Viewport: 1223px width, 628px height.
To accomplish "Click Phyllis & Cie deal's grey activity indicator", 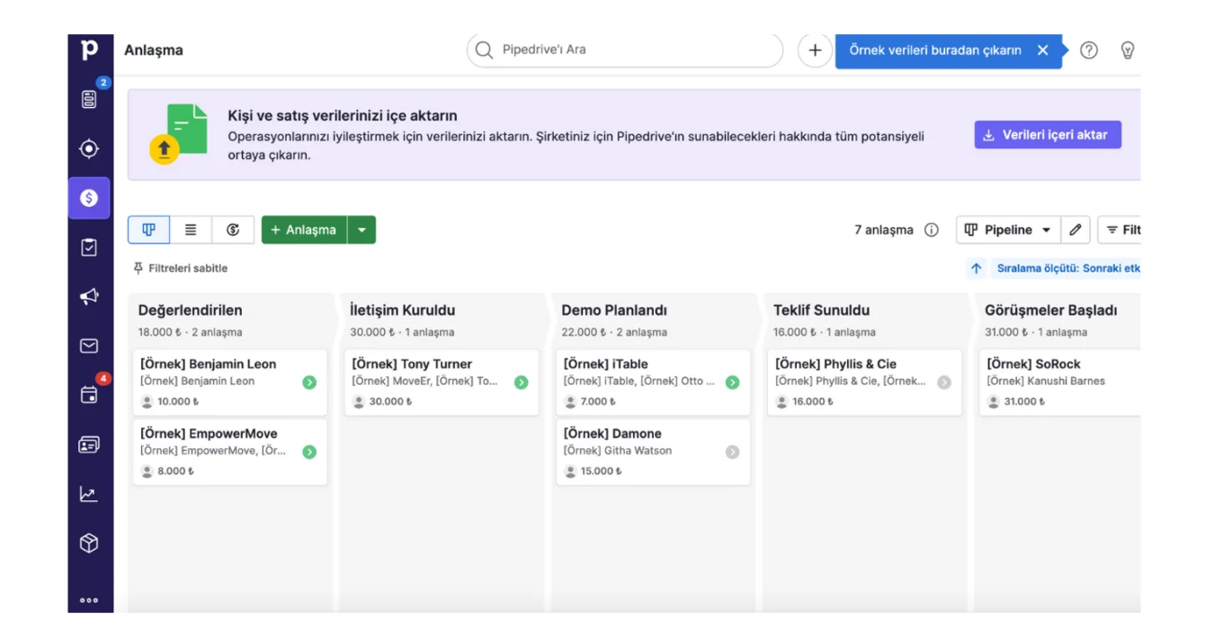I will point(944,382).
